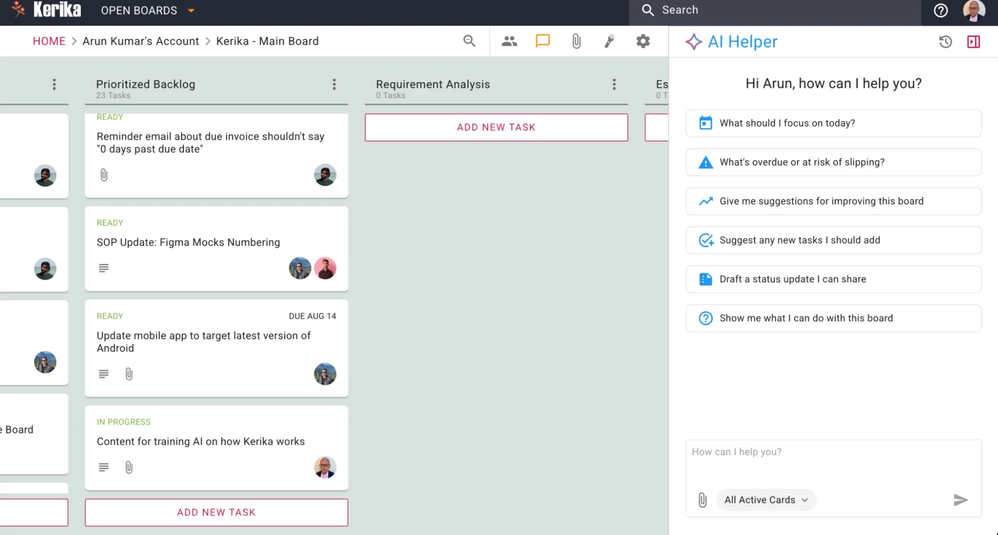Click details icon on Update mobile app card
Image resolution: width=998 pixels, height=535 pixels.
point(104,374)
